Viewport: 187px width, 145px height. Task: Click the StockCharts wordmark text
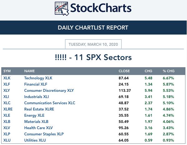pyautogui.click(x=101, y=8)
